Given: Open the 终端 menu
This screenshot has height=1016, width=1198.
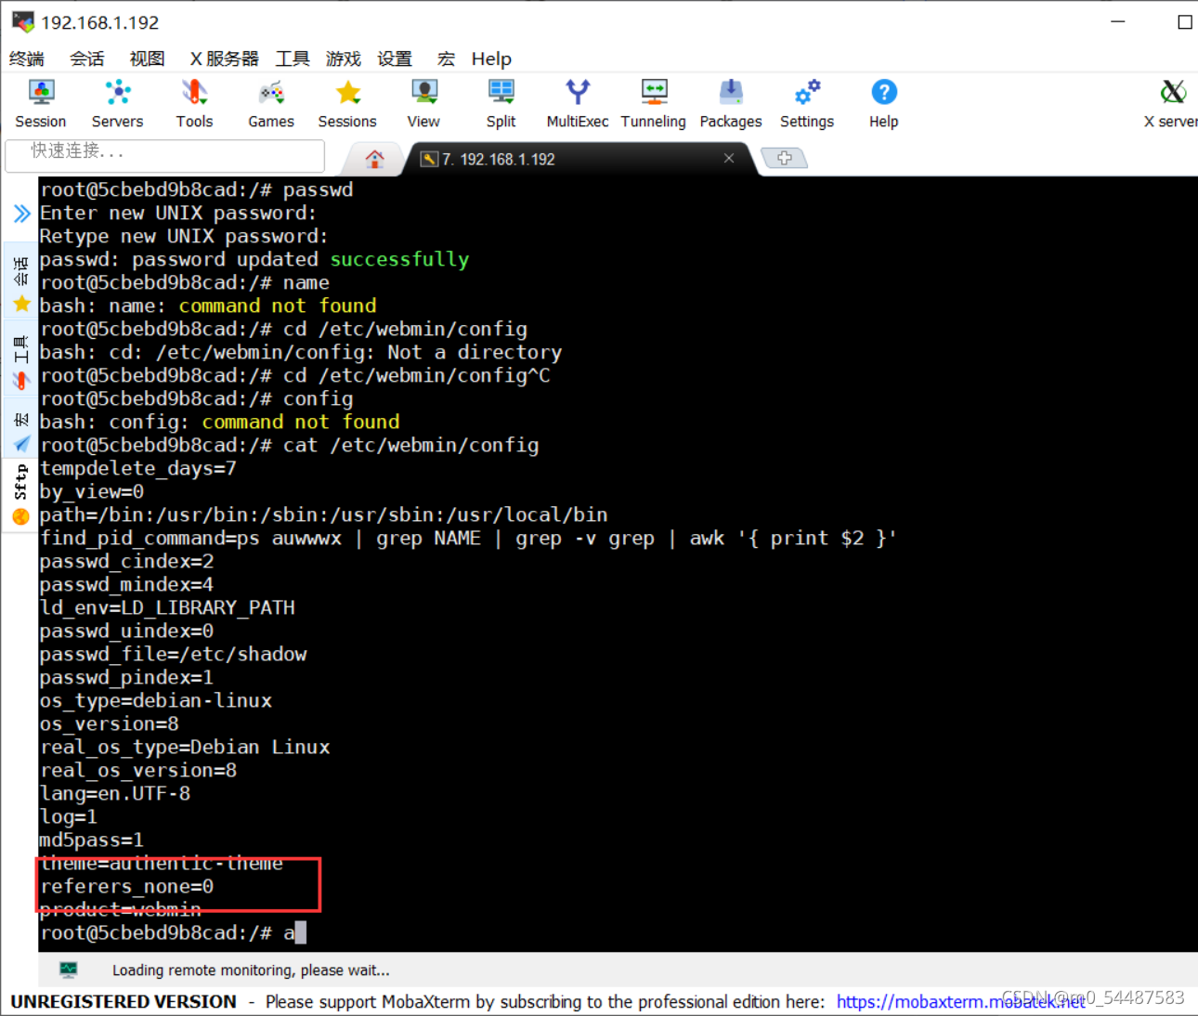Looking at the screenshot, I should point(27,59).
